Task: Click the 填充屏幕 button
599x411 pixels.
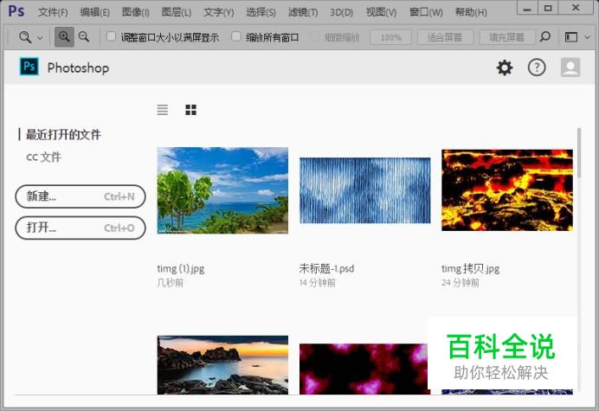Action: coord(506,37)
